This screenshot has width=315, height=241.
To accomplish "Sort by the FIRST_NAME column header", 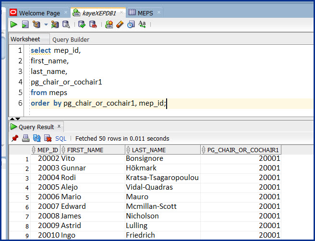I will click(x=93, y=150).
